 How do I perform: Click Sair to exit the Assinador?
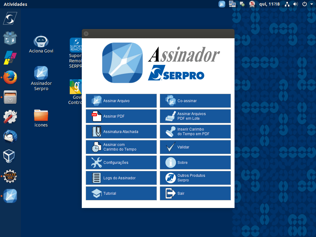click(195, 193)
